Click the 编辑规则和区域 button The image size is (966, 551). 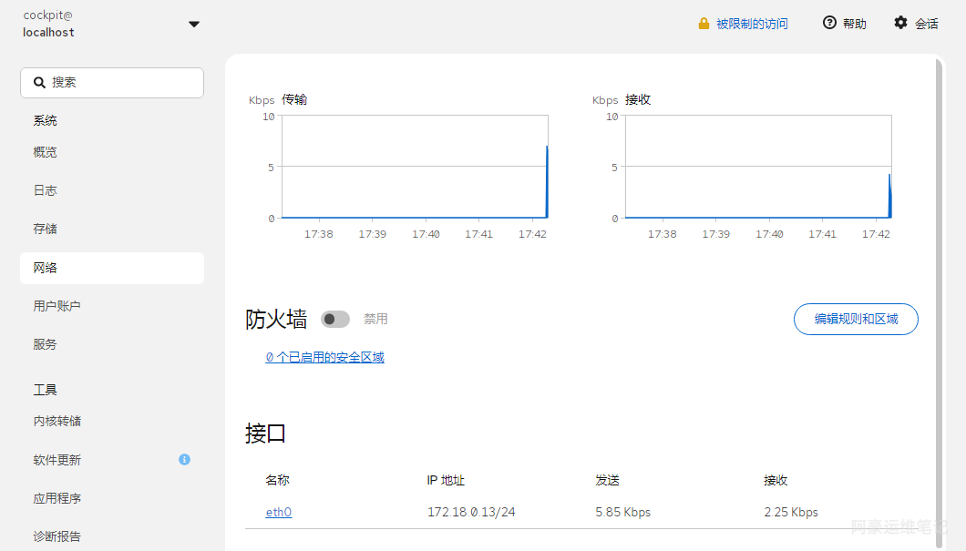click(856, 319)
